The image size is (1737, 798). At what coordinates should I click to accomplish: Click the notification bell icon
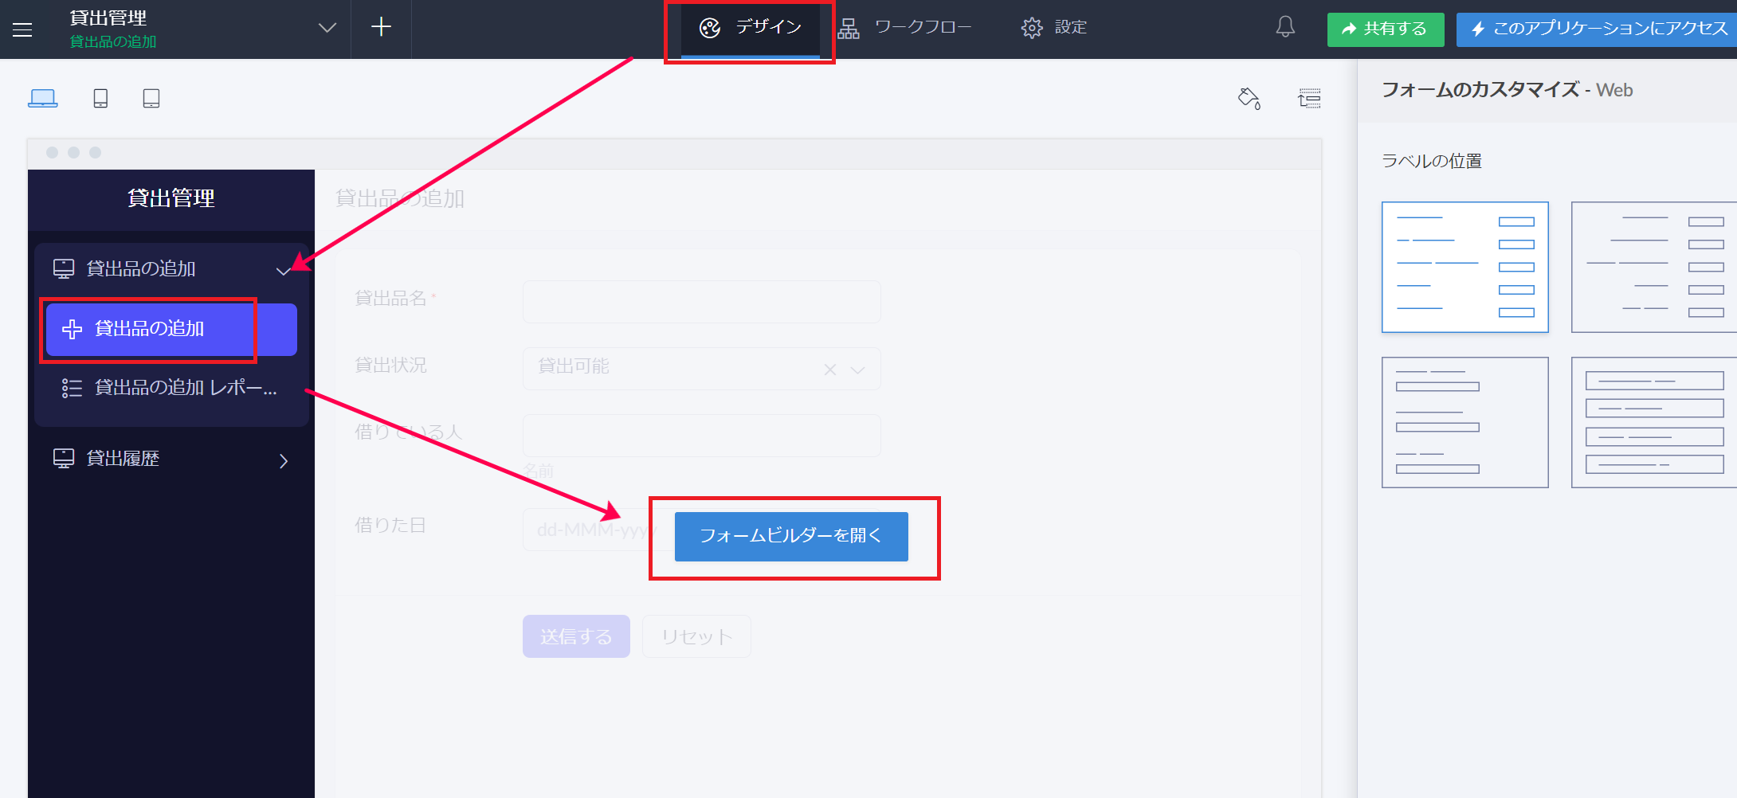(1285, 27)
